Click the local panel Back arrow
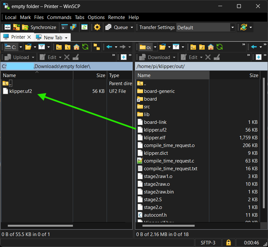 coord(109,47)
